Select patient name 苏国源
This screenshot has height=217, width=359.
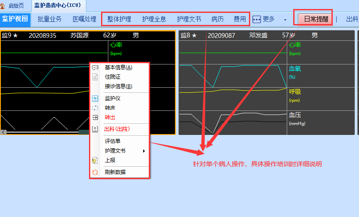(80, 36)
